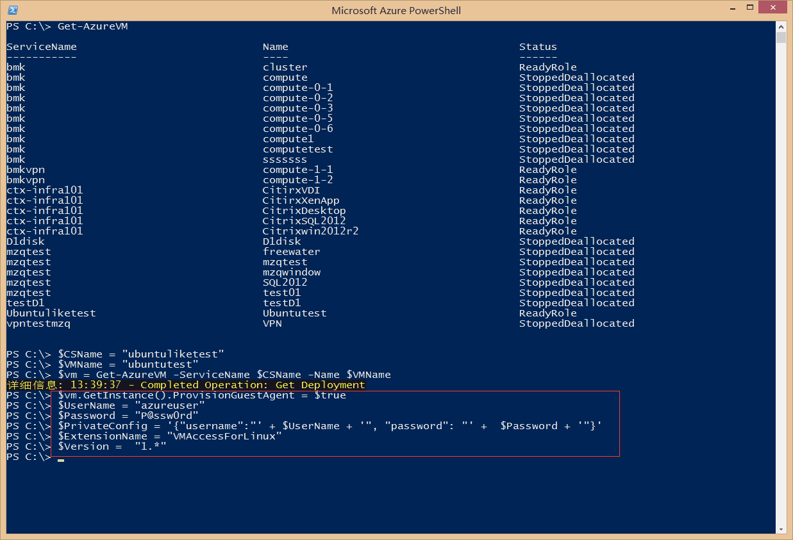Click the CitrixSQL2012 VM name
Screen dimensions: 793x540
pos(304,221)
